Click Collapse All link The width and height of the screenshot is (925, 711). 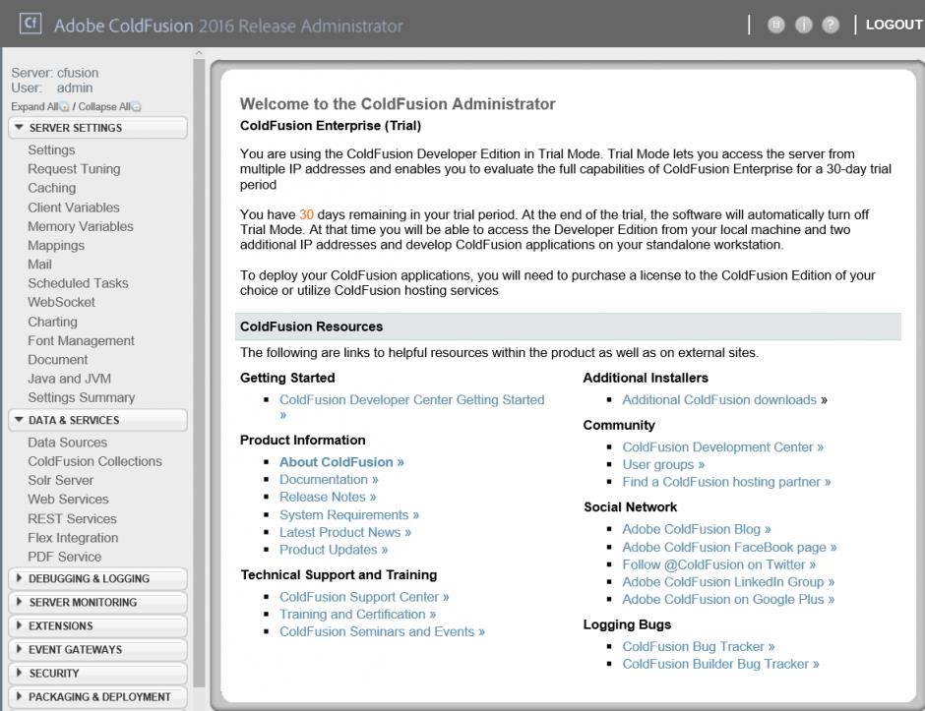tap(104, 107)
